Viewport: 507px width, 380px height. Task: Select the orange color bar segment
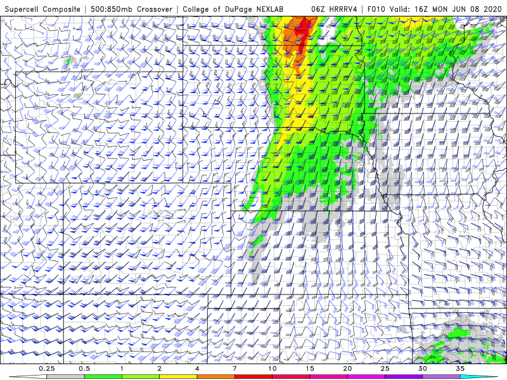[215, 377]
